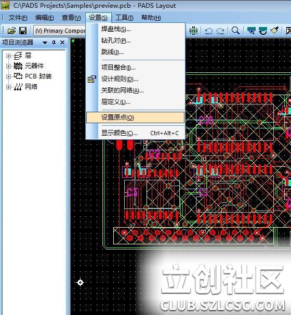Open Project Explorer panel dropdown arrow

point(45,43)
